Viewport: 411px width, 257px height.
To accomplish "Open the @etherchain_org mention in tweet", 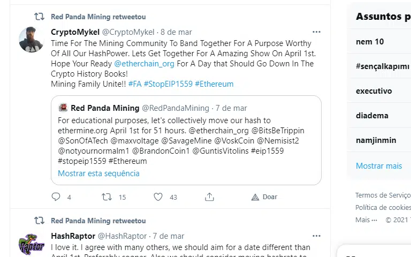I will tap(144, 64).
